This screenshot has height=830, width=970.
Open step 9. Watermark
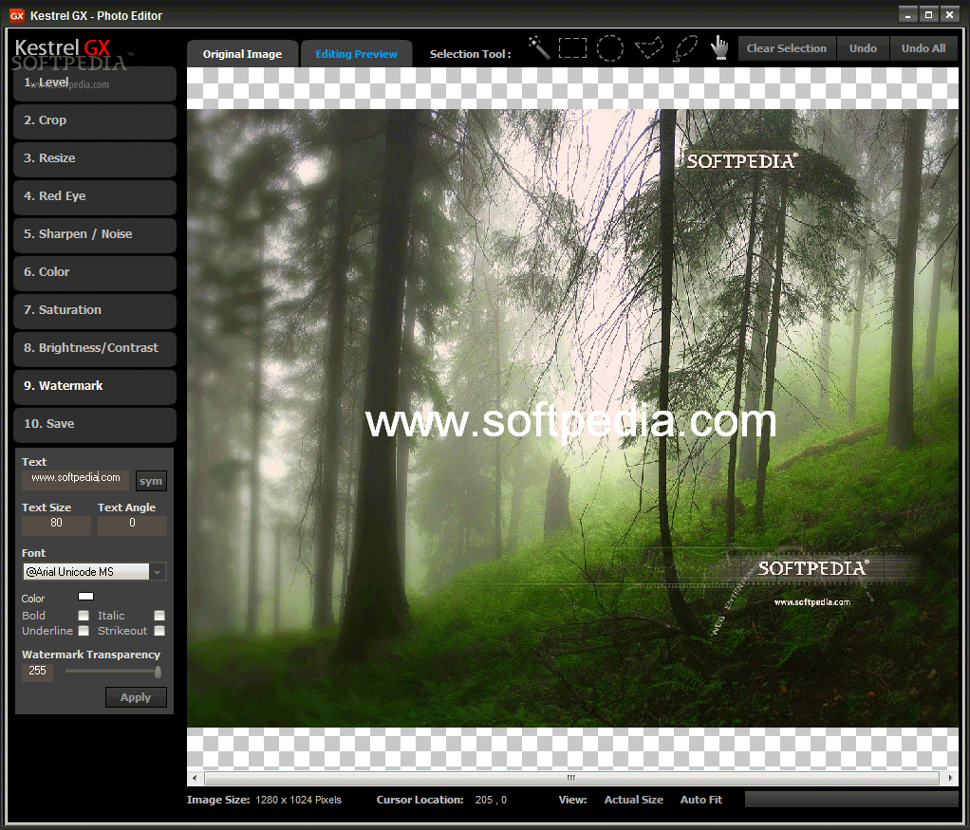click(95, 387)
